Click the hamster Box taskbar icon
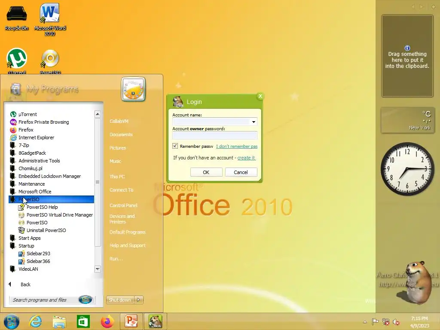The height and width of the screenshot is (330, 440). [155, 321]
